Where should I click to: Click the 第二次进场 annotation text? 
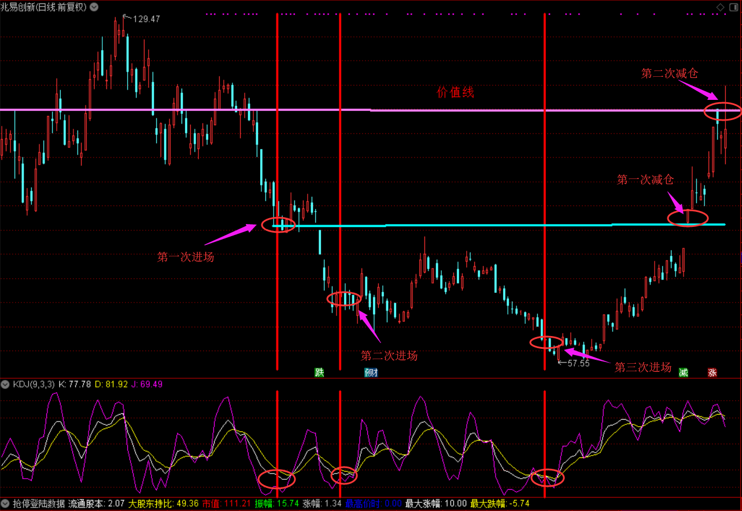click(389, 356)
